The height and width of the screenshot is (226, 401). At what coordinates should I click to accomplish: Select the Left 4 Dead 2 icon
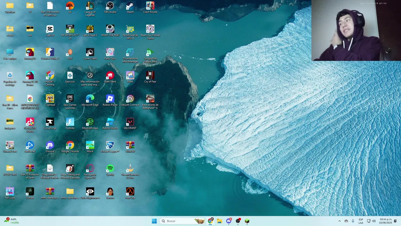click(x=90, y=31)
